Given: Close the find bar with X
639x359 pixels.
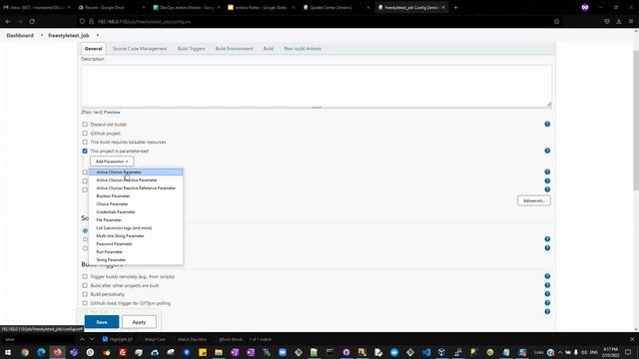Looking at the screenshot, I should point(632,339).
